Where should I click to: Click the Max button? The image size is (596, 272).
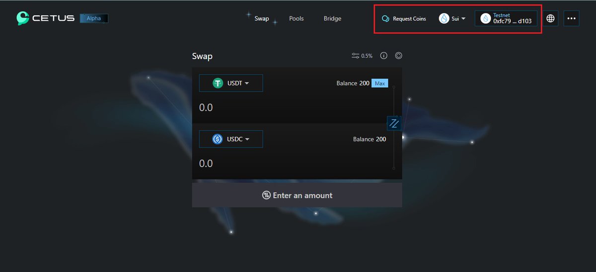(380, 83)
